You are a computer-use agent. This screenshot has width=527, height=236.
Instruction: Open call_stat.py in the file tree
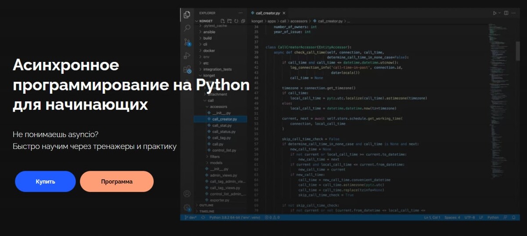click(x=221, y=125)
